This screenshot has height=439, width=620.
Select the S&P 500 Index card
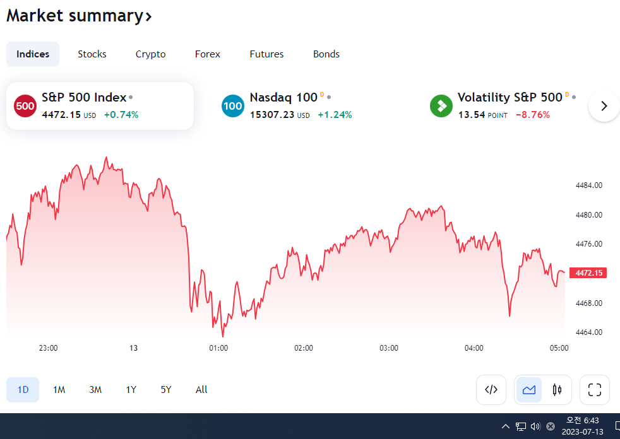(100, 106)
